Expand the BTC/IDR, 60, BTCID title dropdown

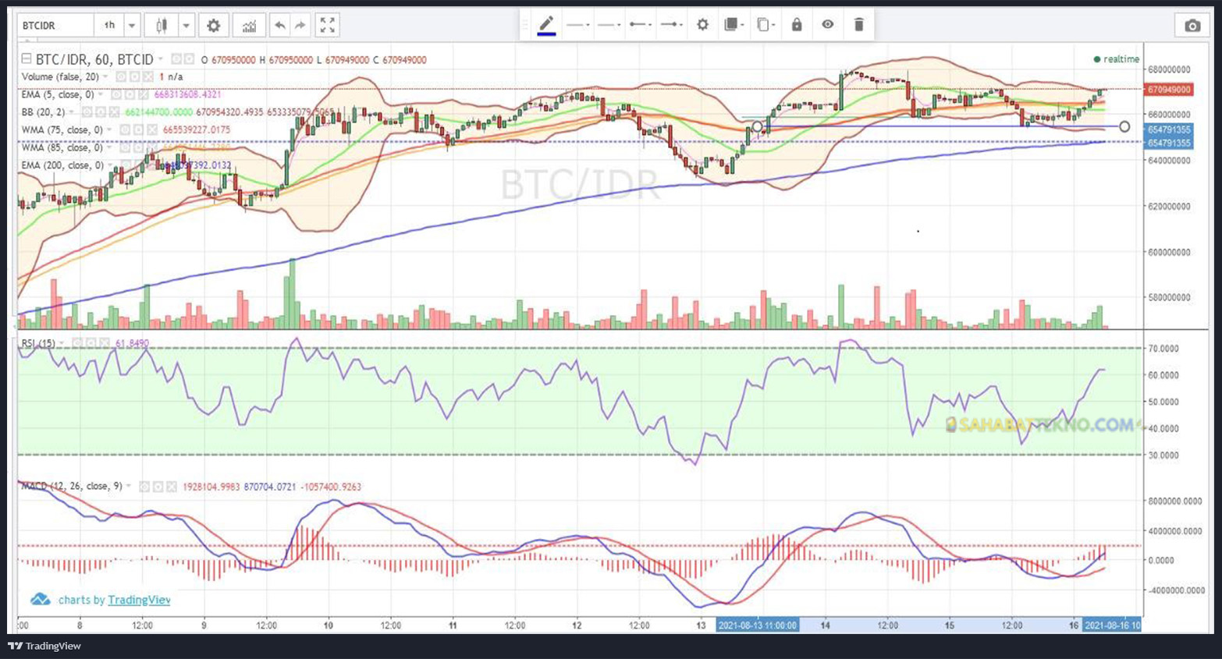[162, 59]
